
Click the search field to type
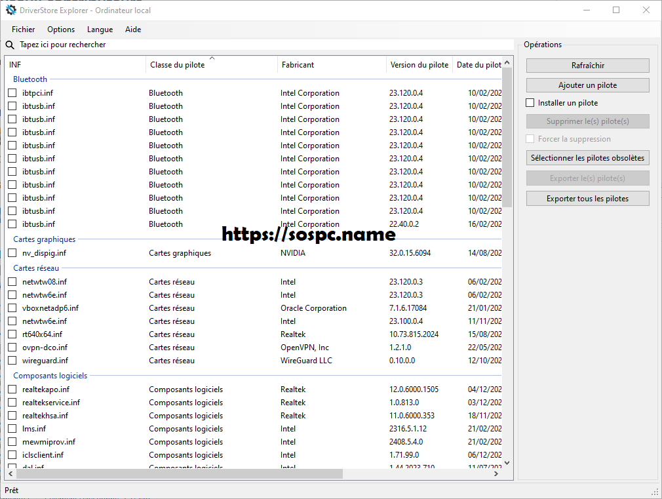pos(262,45)
